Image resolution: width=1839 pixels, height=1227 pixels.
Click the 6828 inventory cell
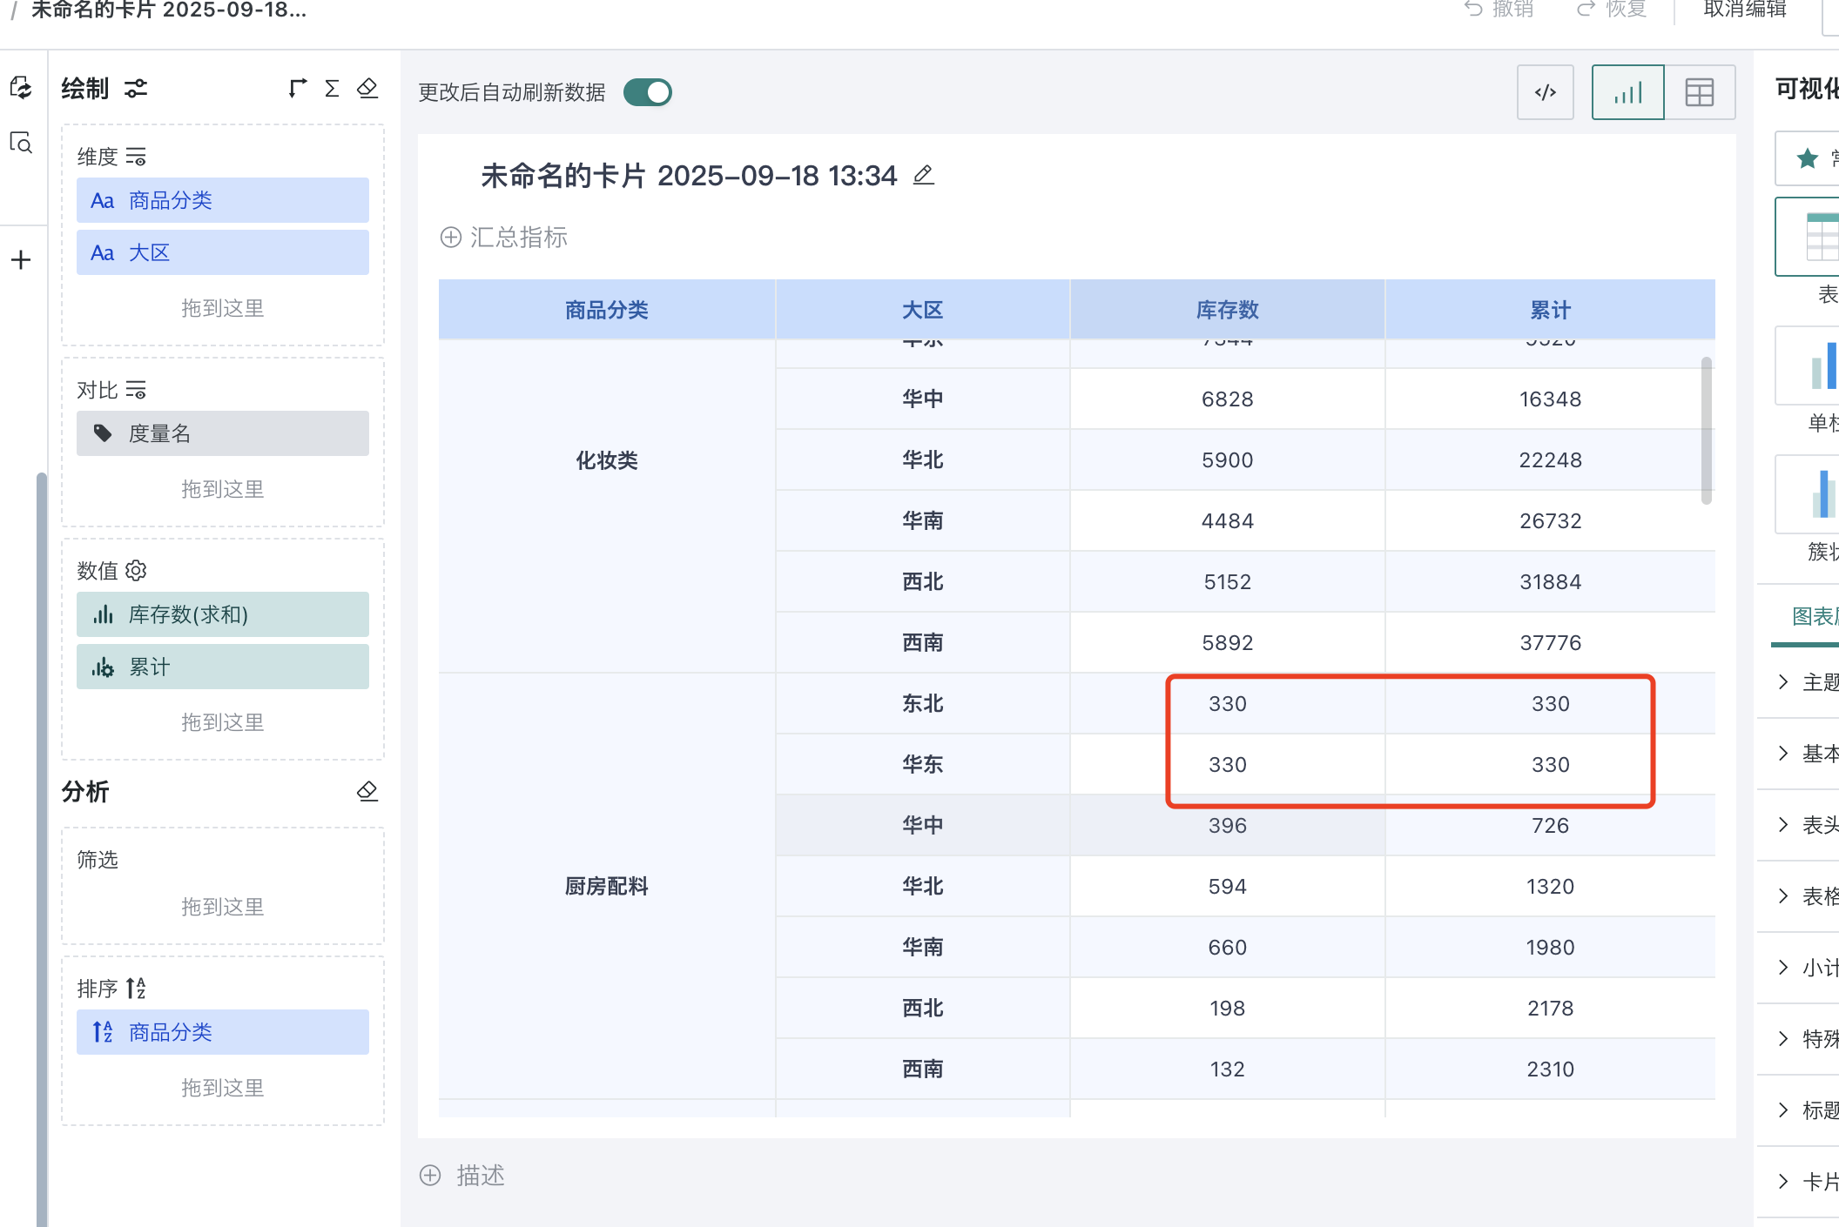point(1228,399)
